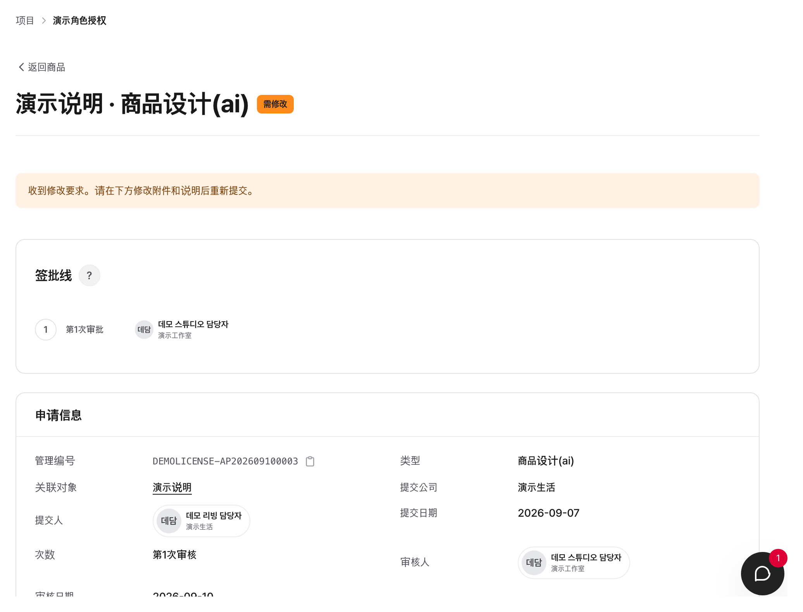This screenshot has width=803, height=612.
Task: Click the breadcrumb chevron separator after 项目
Action: 44,21
